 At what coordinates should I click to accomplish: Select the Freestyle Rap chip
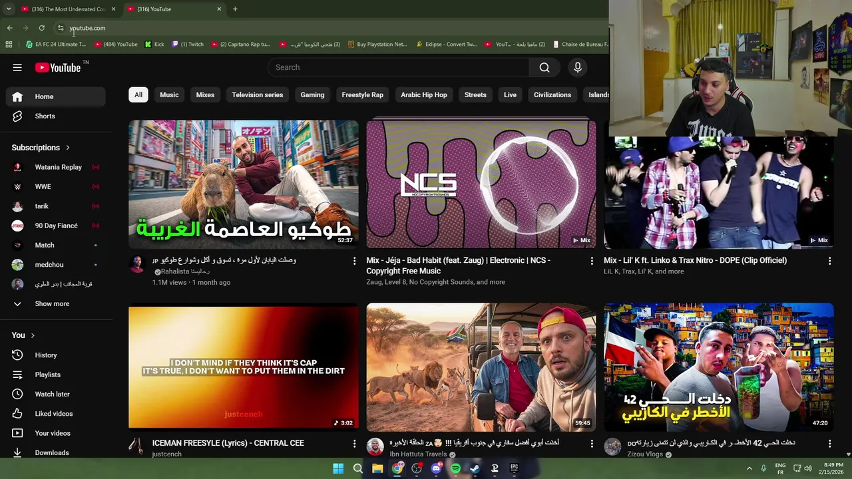coord(363,94)
